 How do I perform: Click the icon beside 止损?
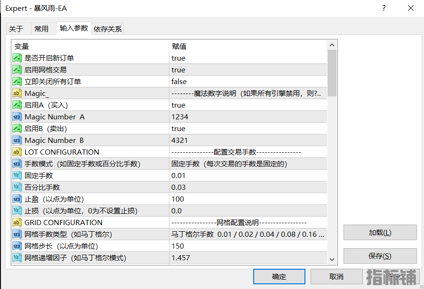click(17, 211)
